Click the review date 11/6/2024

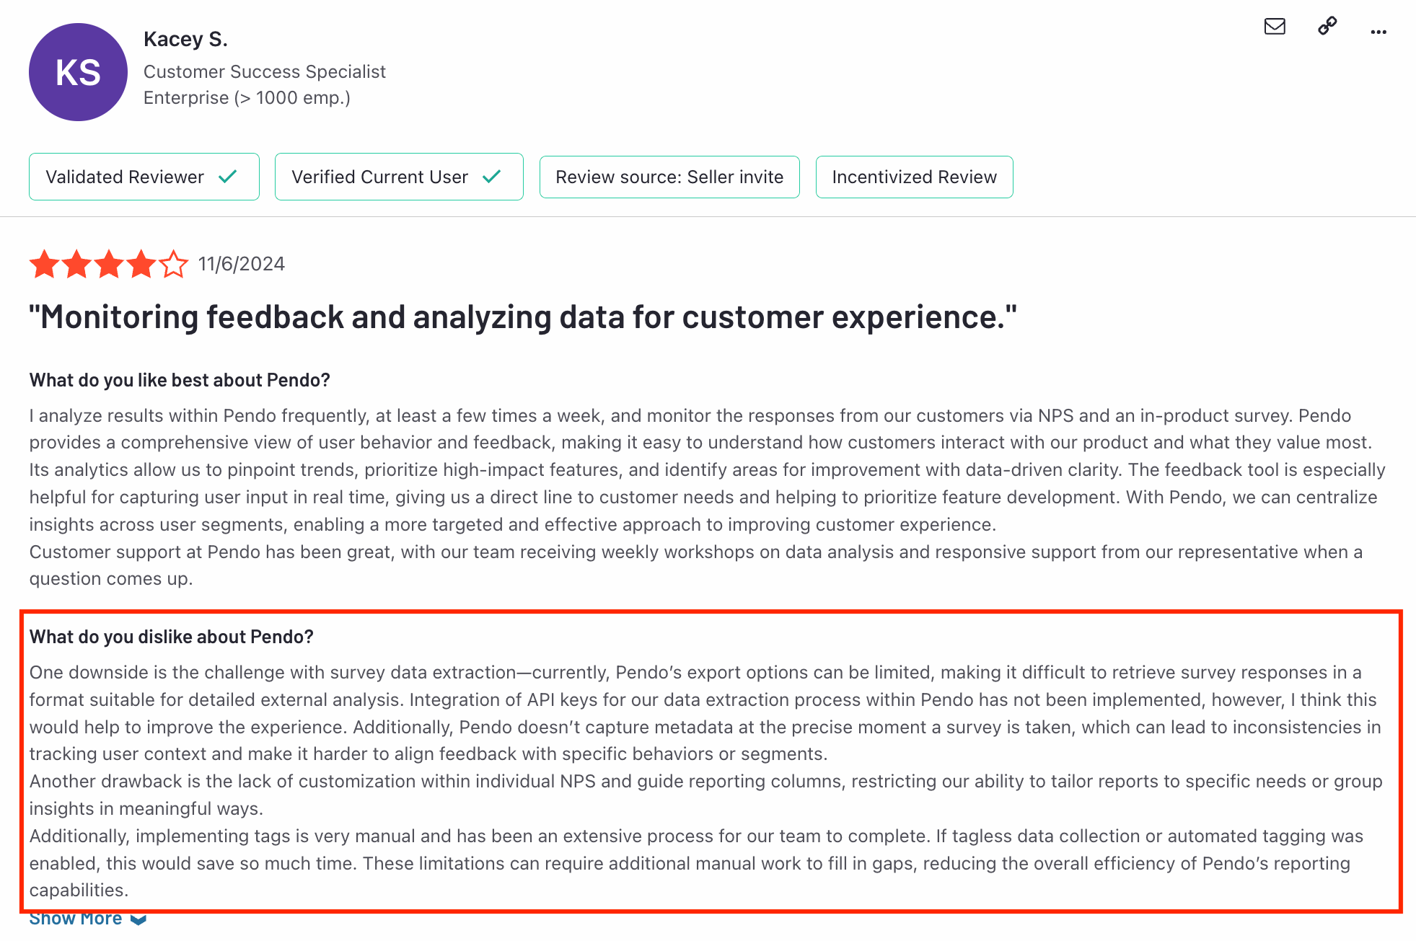242,264
